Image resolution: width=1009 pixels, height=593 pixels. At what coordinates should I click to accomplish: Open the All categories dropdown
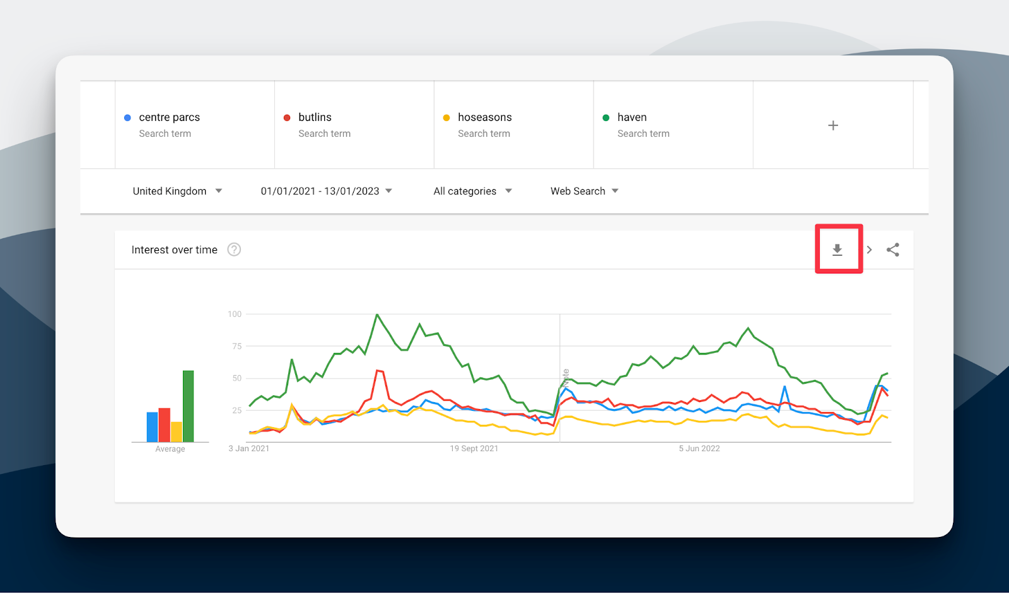[473, 191]
